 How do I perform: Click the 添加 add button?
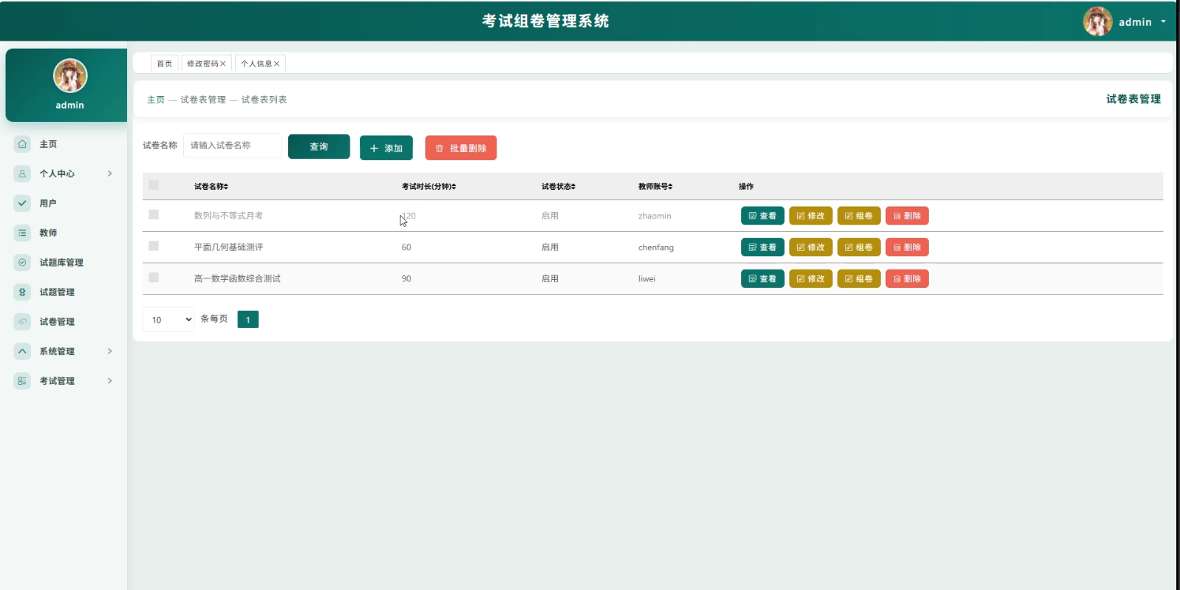386,148
